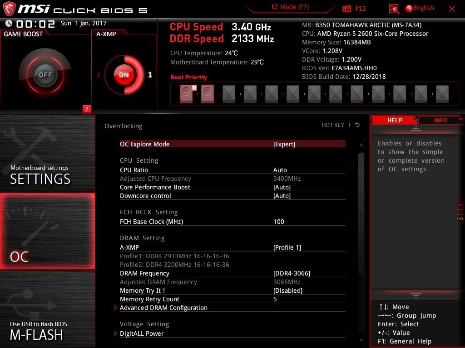The image size is (465, 348).
Task: Click the CPU Temperature: 24°C reading
Action: click(x=204, y=53)
